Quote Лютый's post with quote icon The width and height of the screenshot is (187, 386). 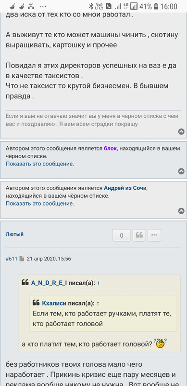point(139,235)
